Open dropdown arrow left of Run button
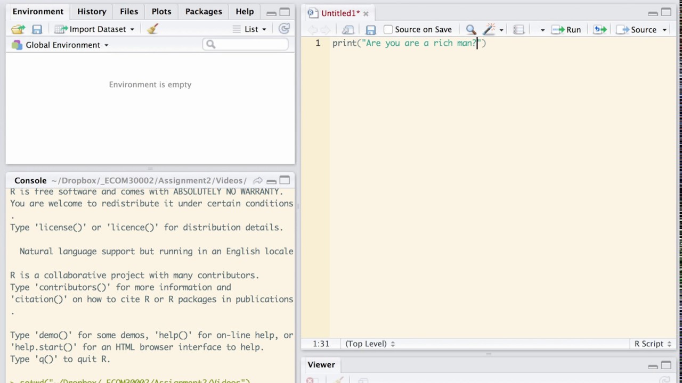The image size is (682, 383). point(542,30)
